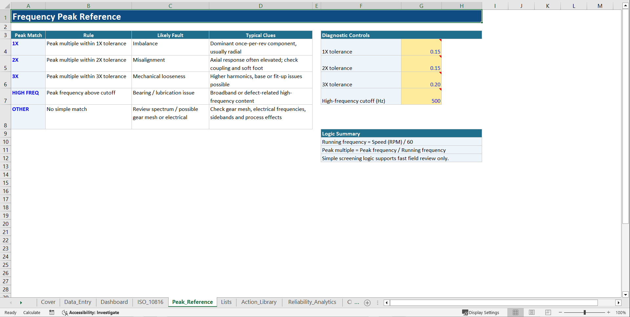Open Page Break Preview icon
Image resolution: width=630 pixels, height=317 pixels.
pos(548,312)
